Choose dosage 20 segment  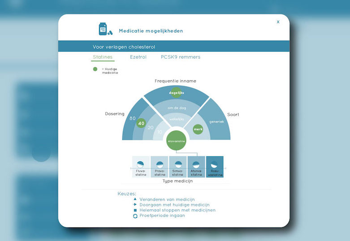150,128
